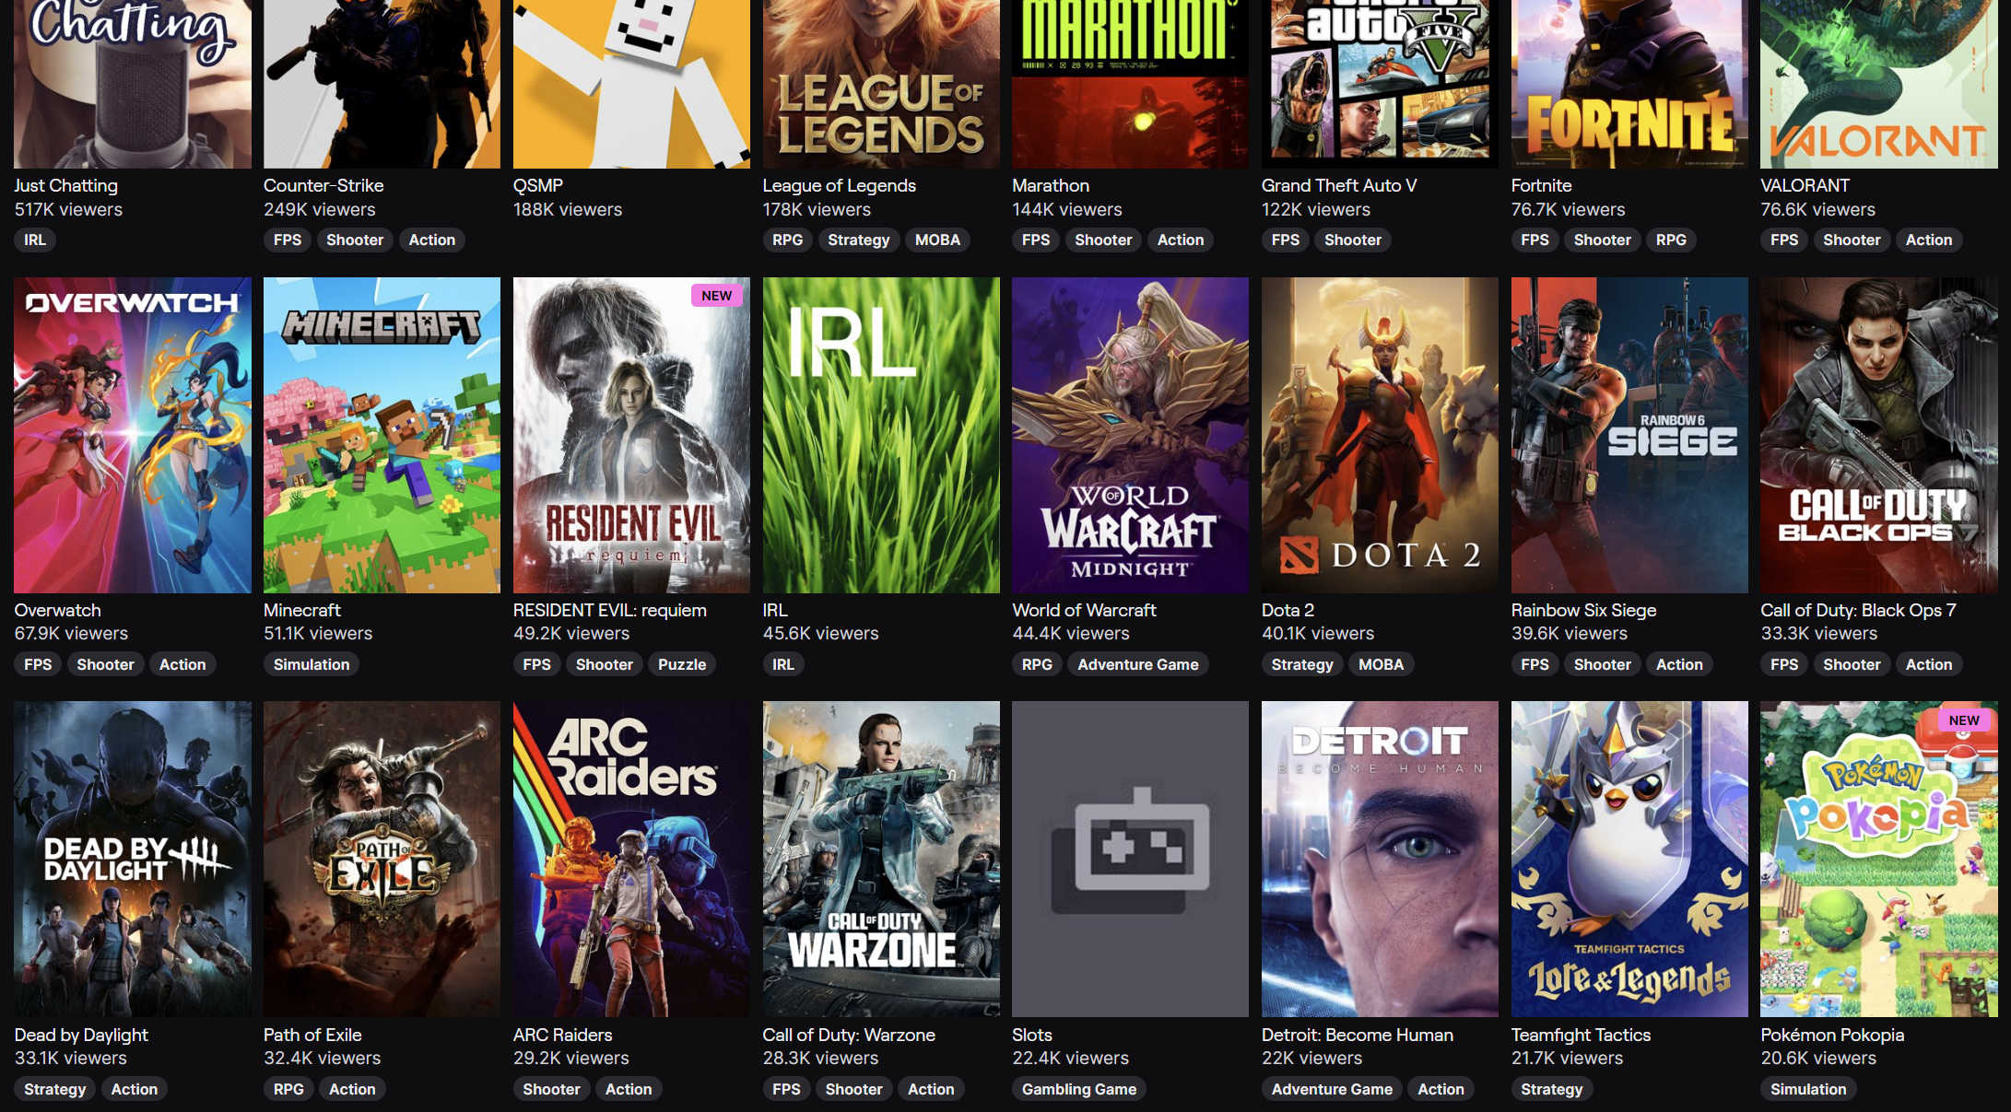This screenshot has width=2011, height=1112.
Task: Click the Adventure Game tag under World of Warcraft
Action: 1137,664
